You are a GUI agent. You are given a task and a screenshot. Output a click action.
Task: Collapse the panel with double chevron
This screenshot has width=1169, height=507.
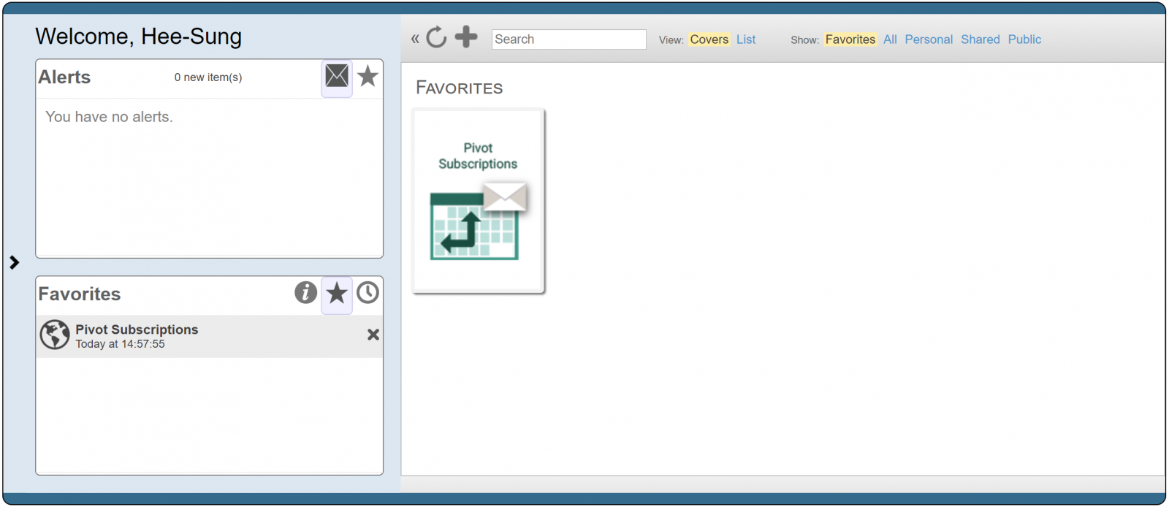click(415, 39)
